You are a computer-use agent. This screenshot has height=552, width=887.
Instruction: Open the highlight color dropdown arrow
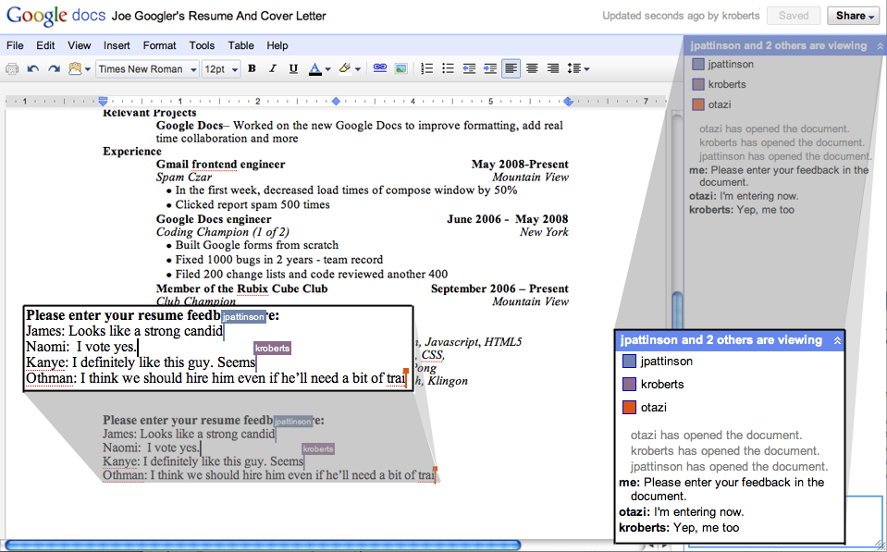[357, 69]
